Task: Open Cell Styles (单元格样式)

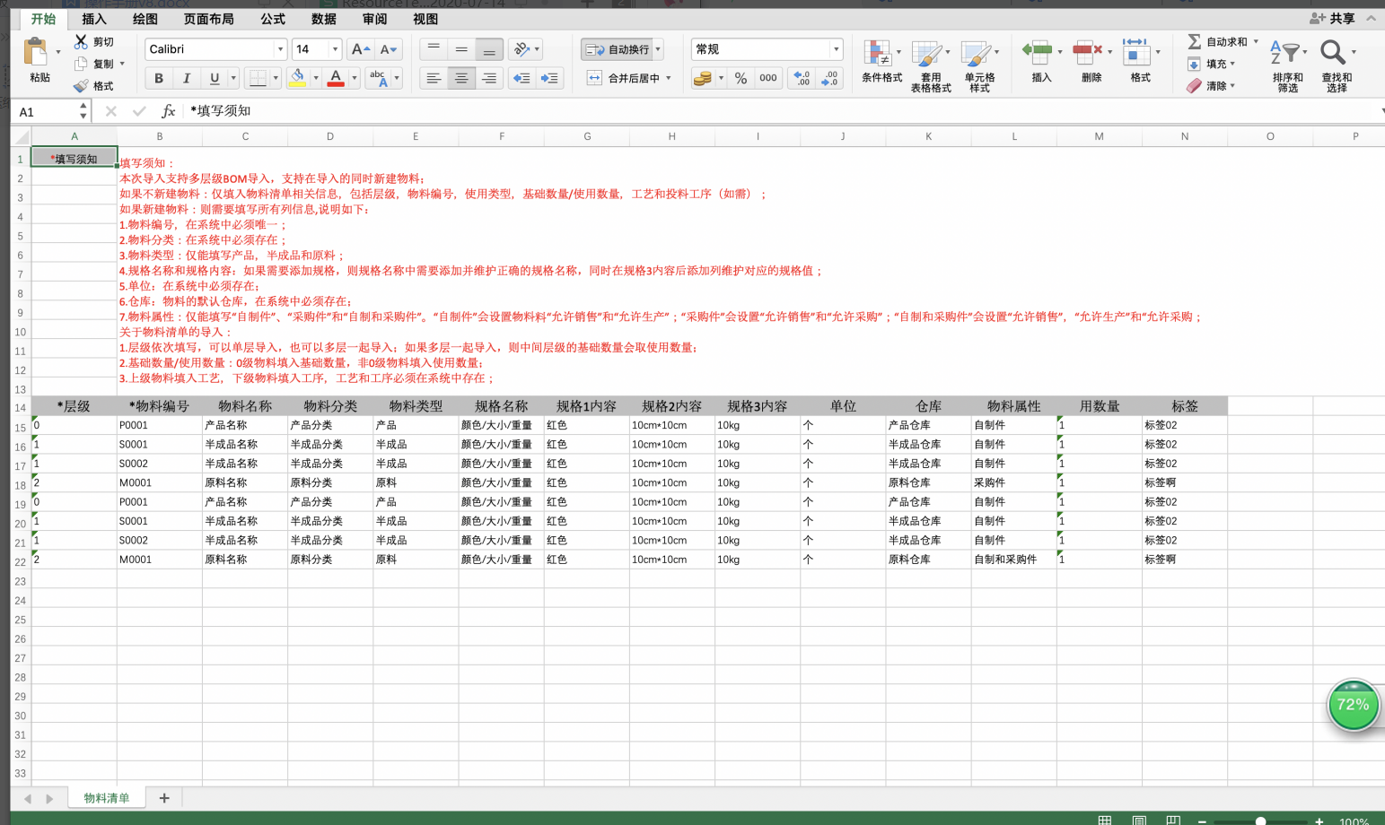Action: coord(978,65)
